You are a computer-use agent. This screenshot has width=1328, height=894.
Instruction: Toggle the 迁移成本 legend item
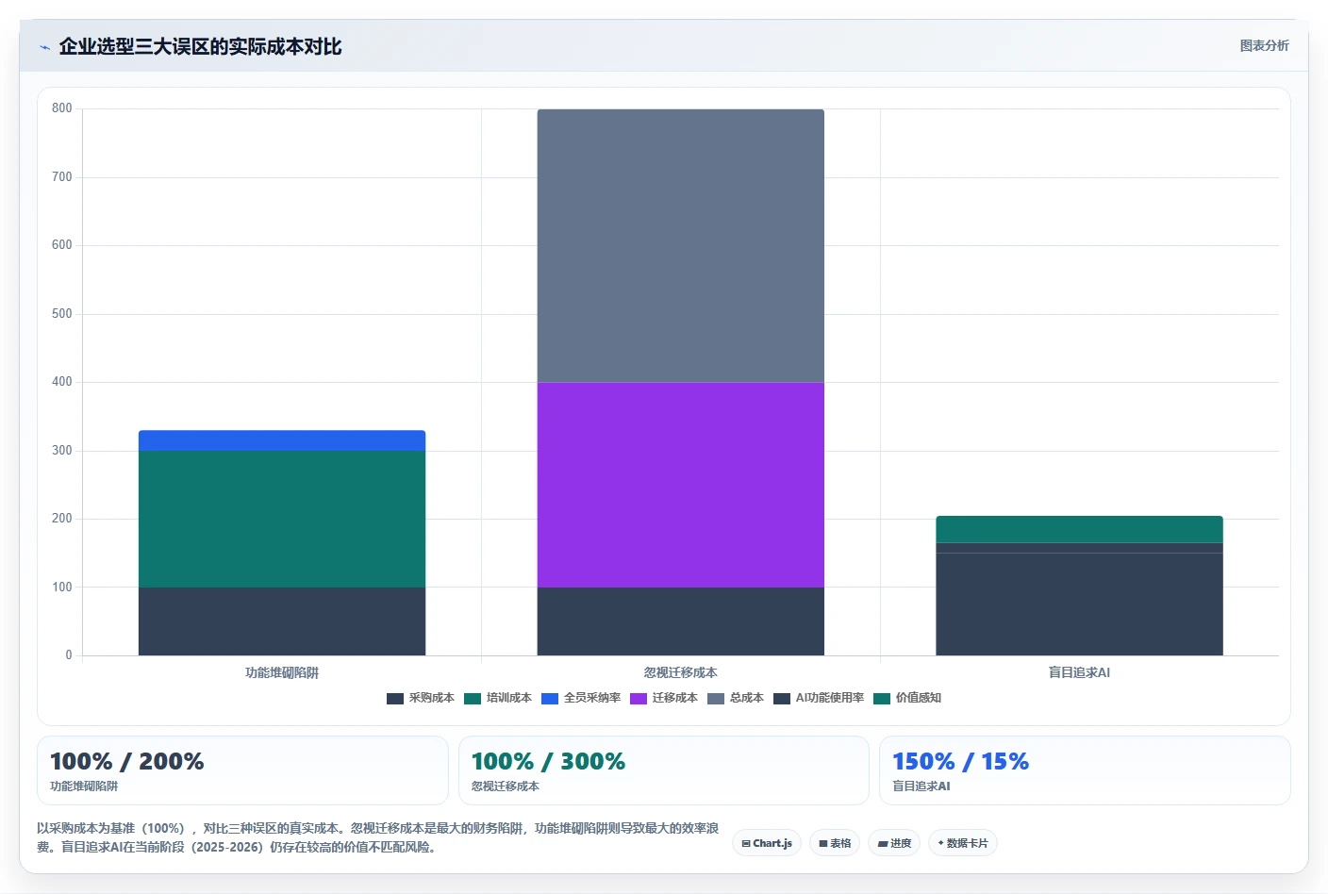pos(664,698)
